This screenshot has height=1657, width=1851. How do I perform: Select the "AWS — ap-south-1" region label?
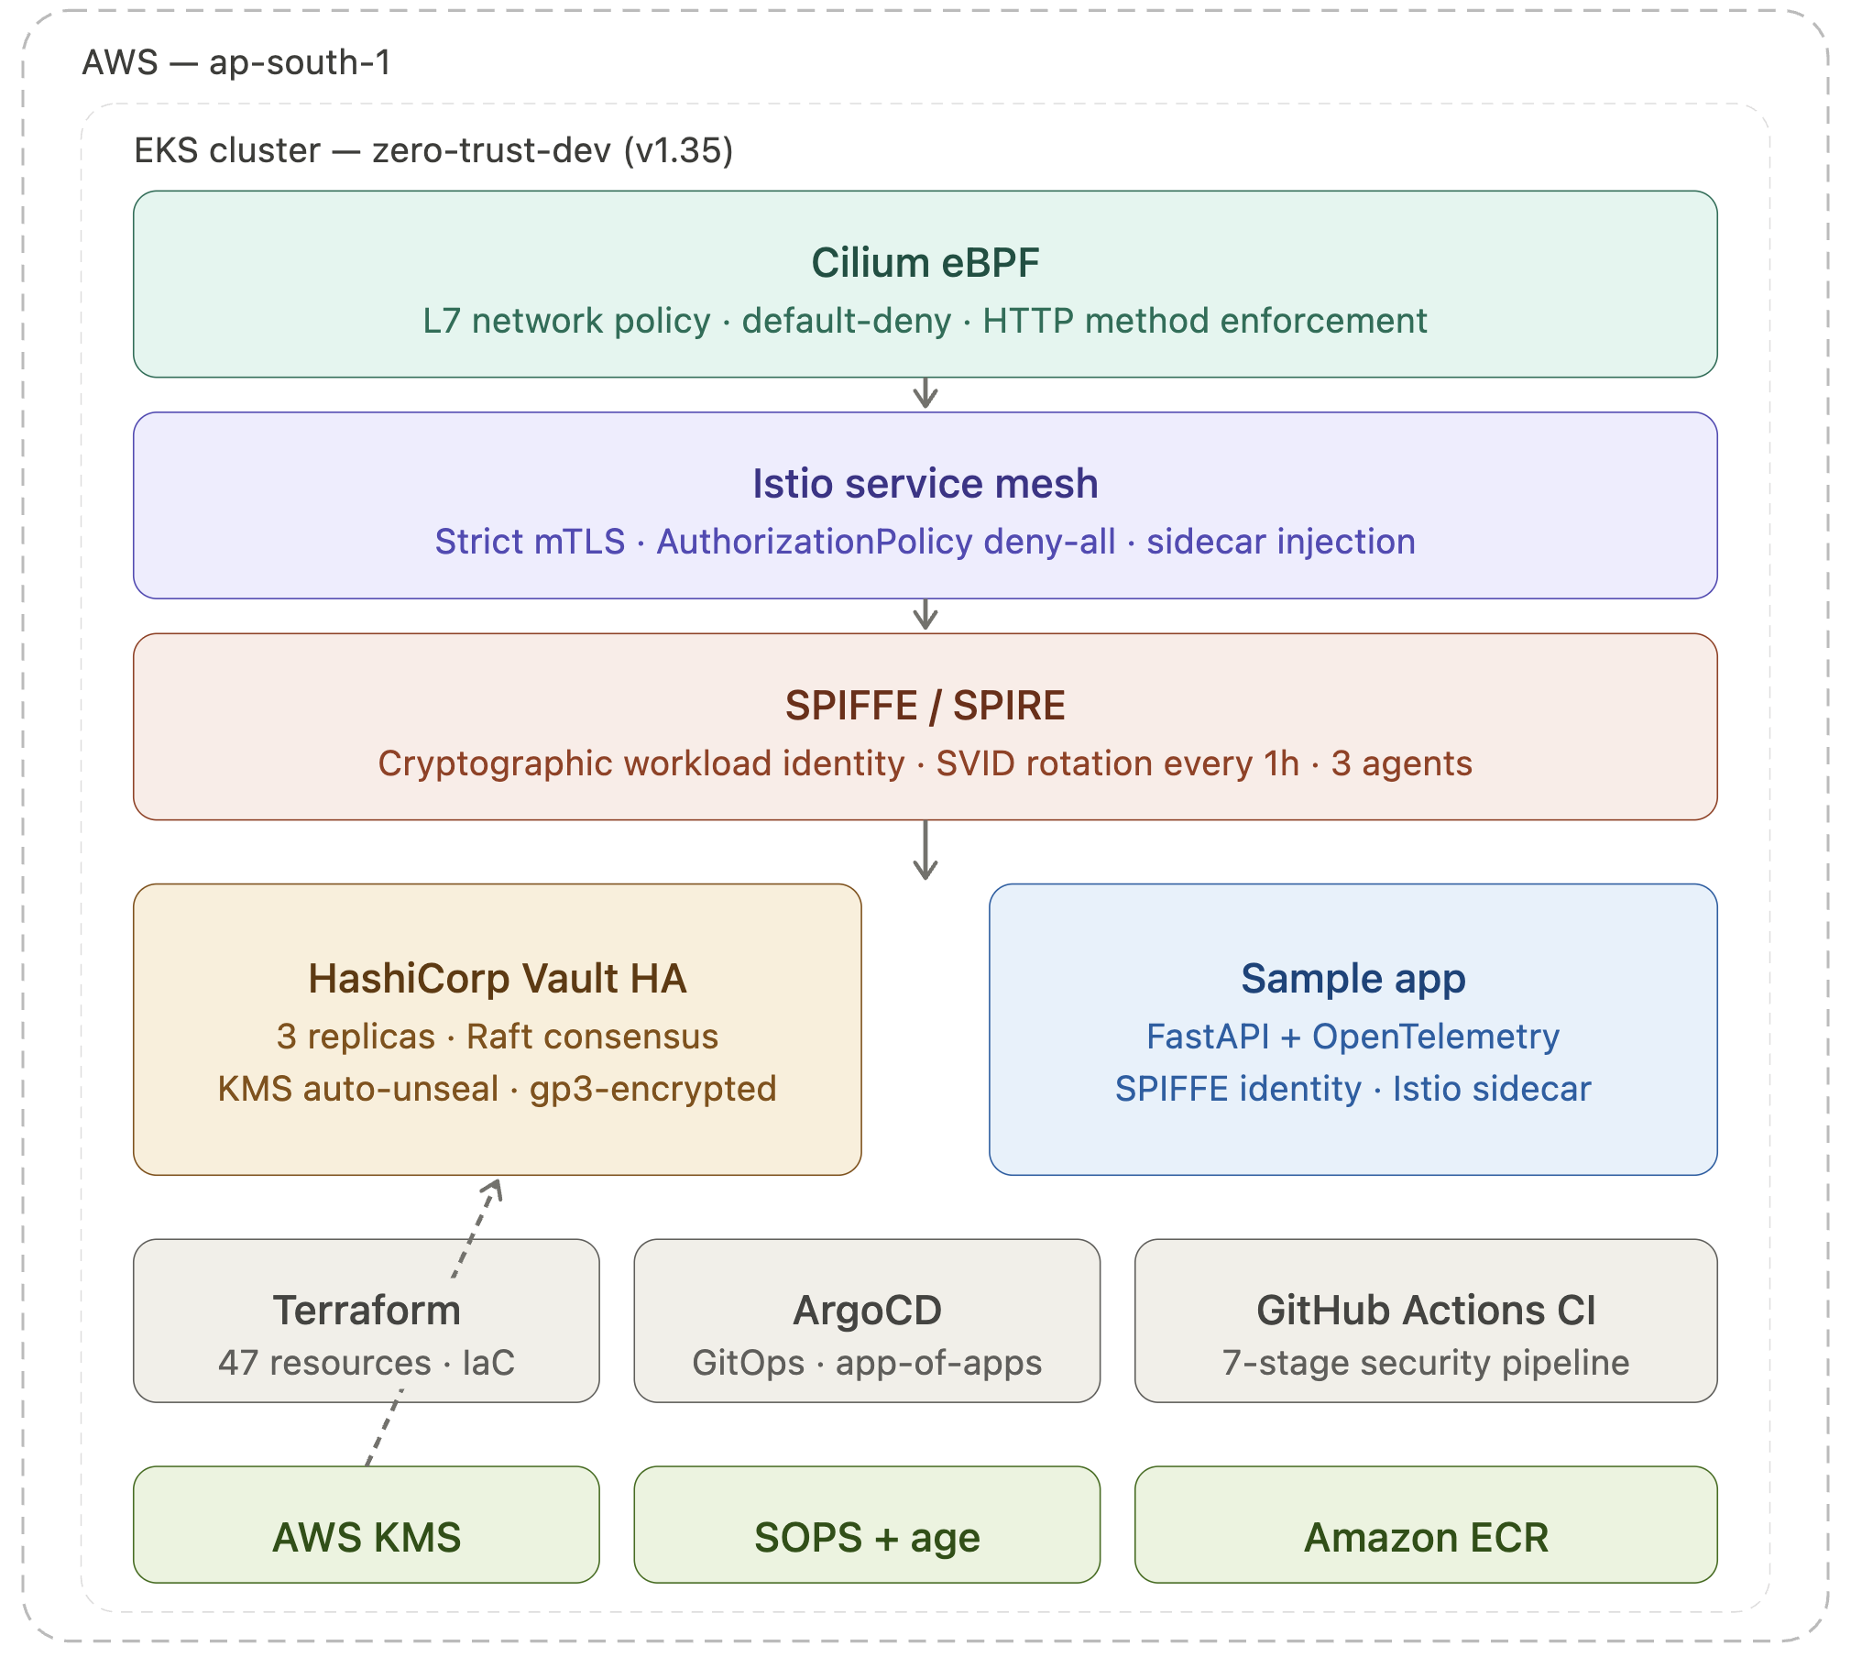click(236, 62)
